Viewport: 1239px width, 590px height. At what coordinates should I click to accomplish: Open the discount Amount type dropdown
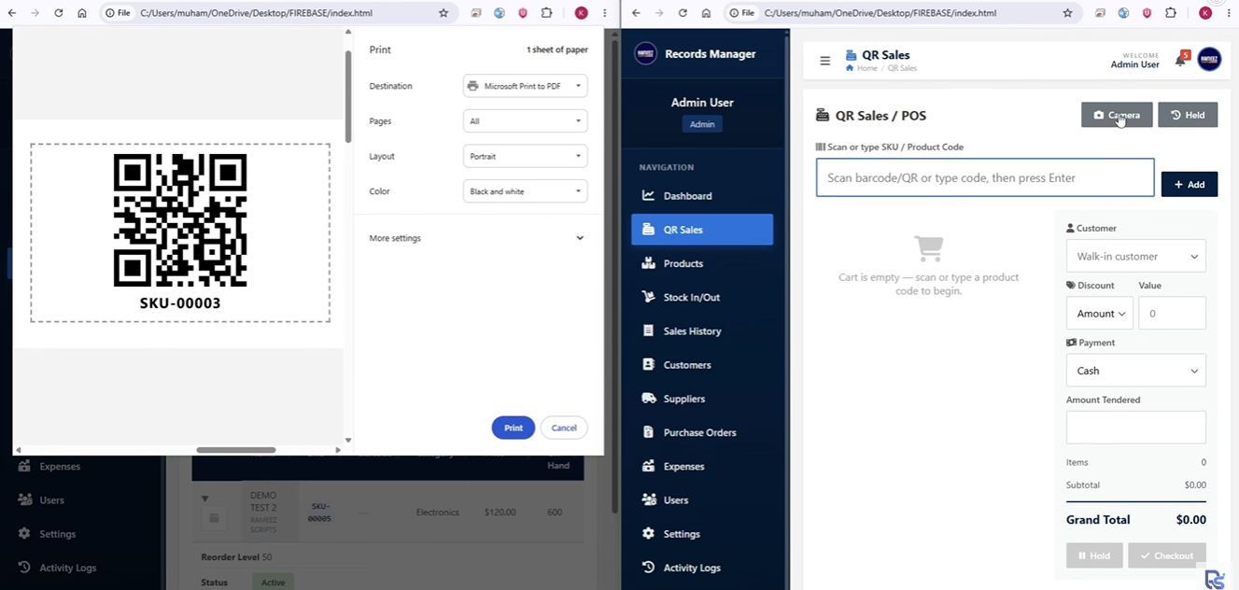coord(1099,314)
